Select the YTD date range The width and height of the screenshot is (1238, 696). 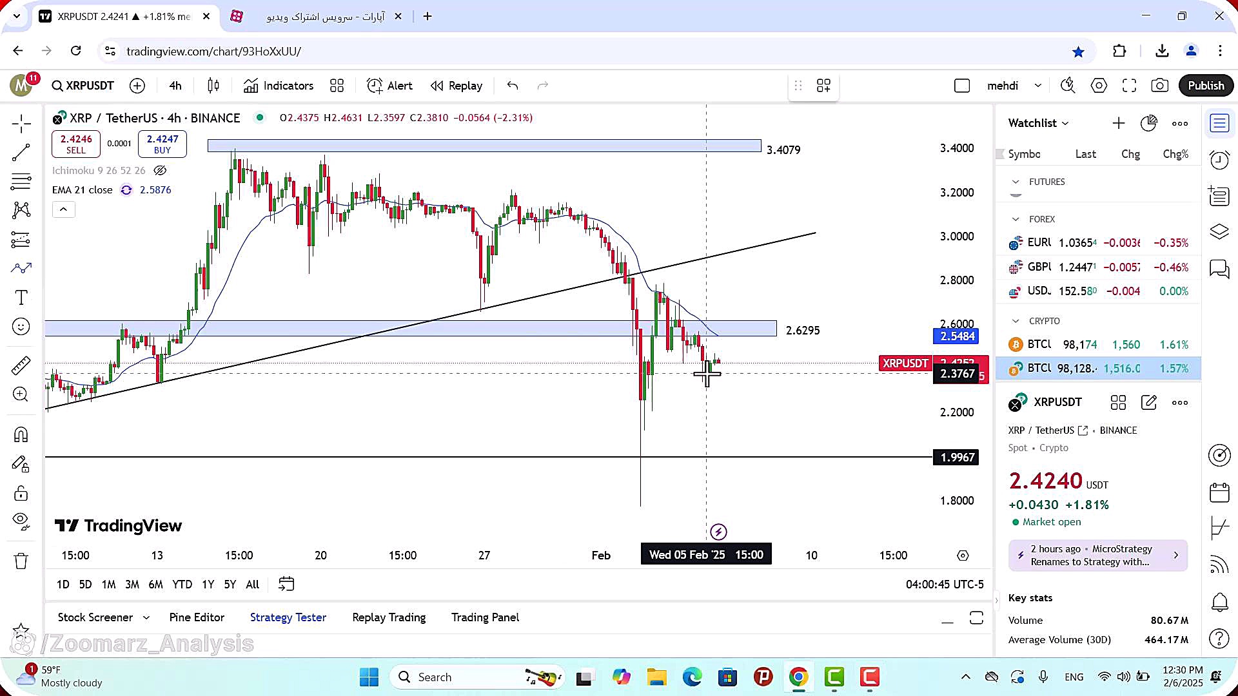[182, 585]
